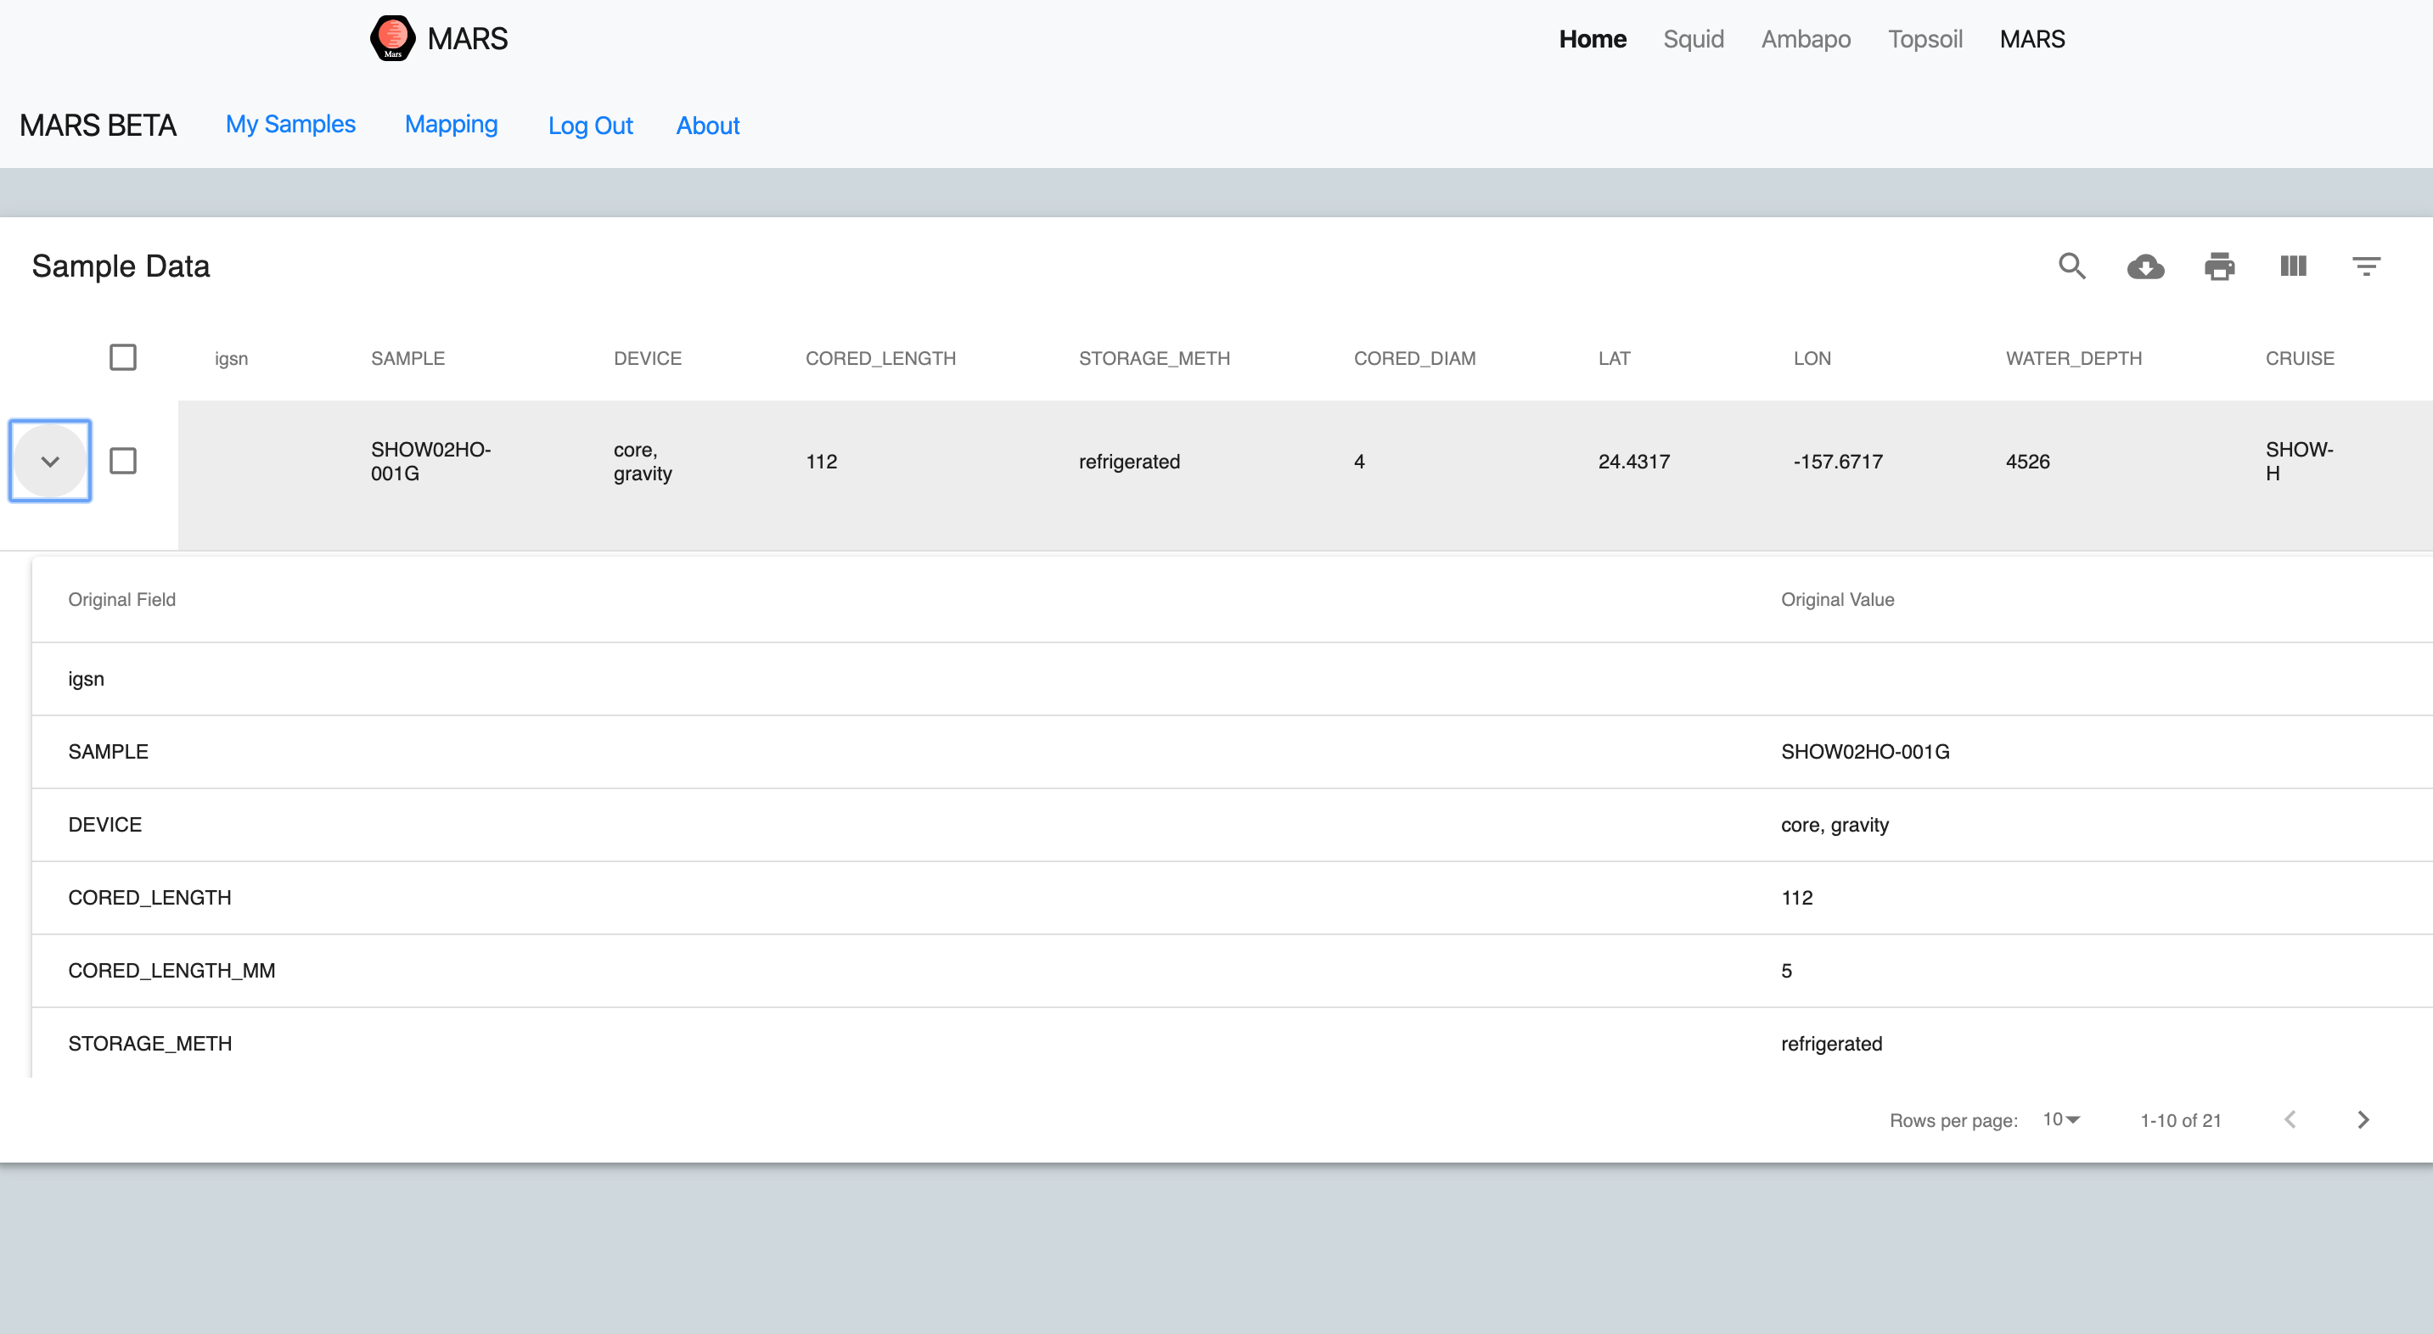This screenshot has width=2433, height=1334.
Task: Click the SAMPLE field in detail panel
Action: pyautogui.click(x=108, y=752)
